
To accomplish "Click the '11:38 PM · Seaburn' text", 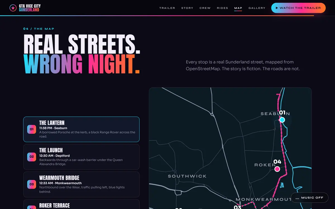I will [x=53, y=128].
